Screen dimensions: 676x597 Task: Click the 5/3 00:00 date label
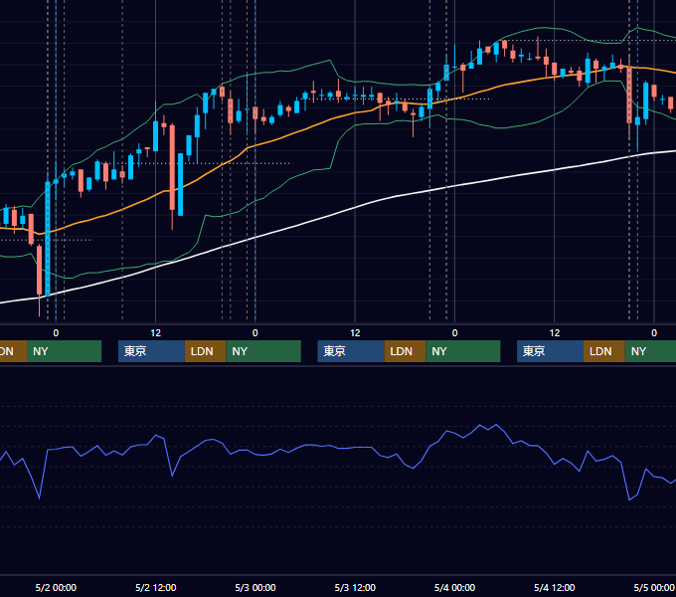tap(255, 587)
